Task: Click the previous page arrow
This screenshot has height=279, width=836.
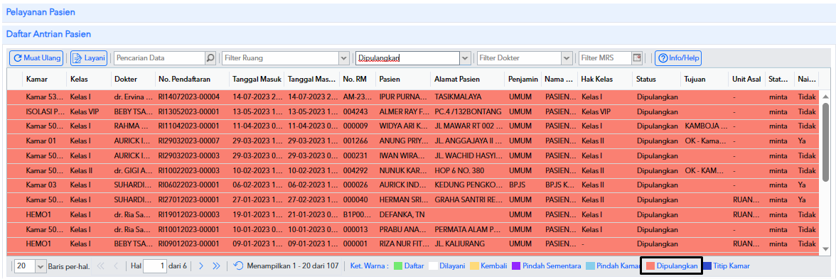Action: [116, 266]
